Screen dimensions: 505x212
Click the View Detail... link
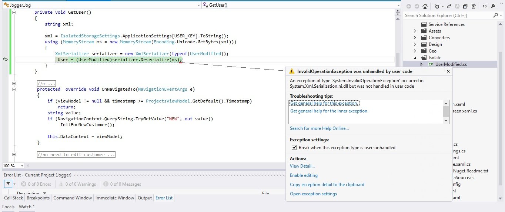coord(302,166)
